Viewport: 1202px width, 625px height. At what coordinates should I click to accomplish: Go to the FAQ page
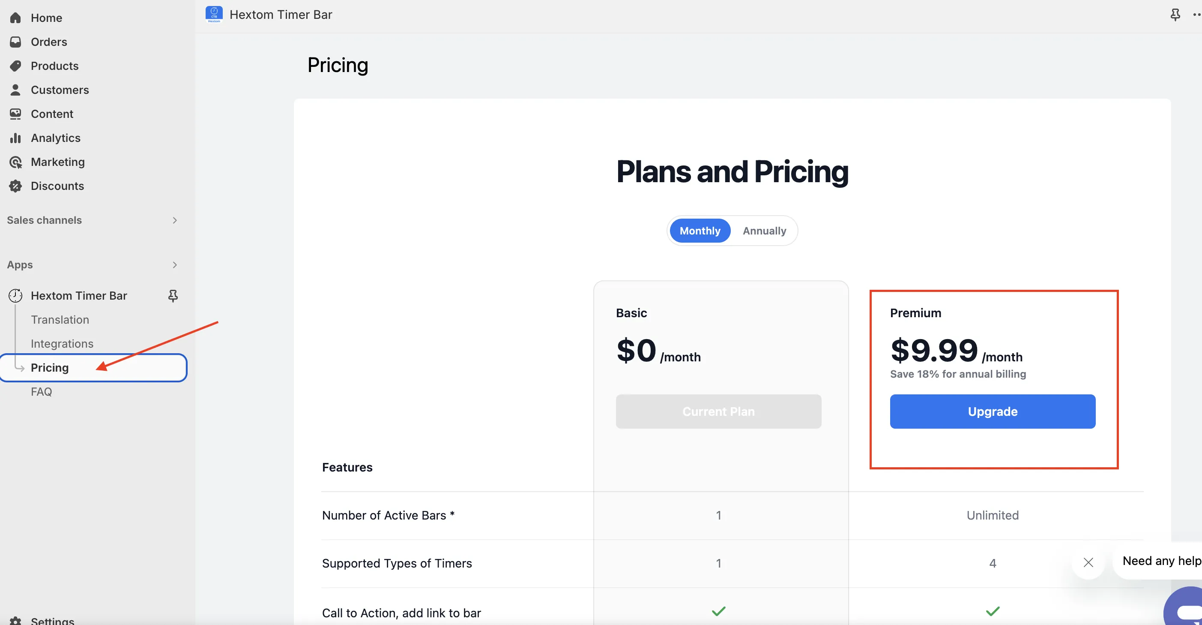[42, 391]
